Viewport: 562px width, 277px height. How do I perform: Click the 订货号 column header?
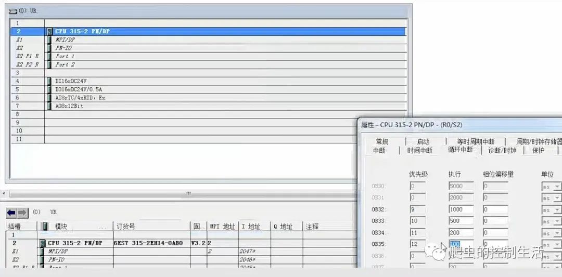pyautogui.click(x=151, y=227)
